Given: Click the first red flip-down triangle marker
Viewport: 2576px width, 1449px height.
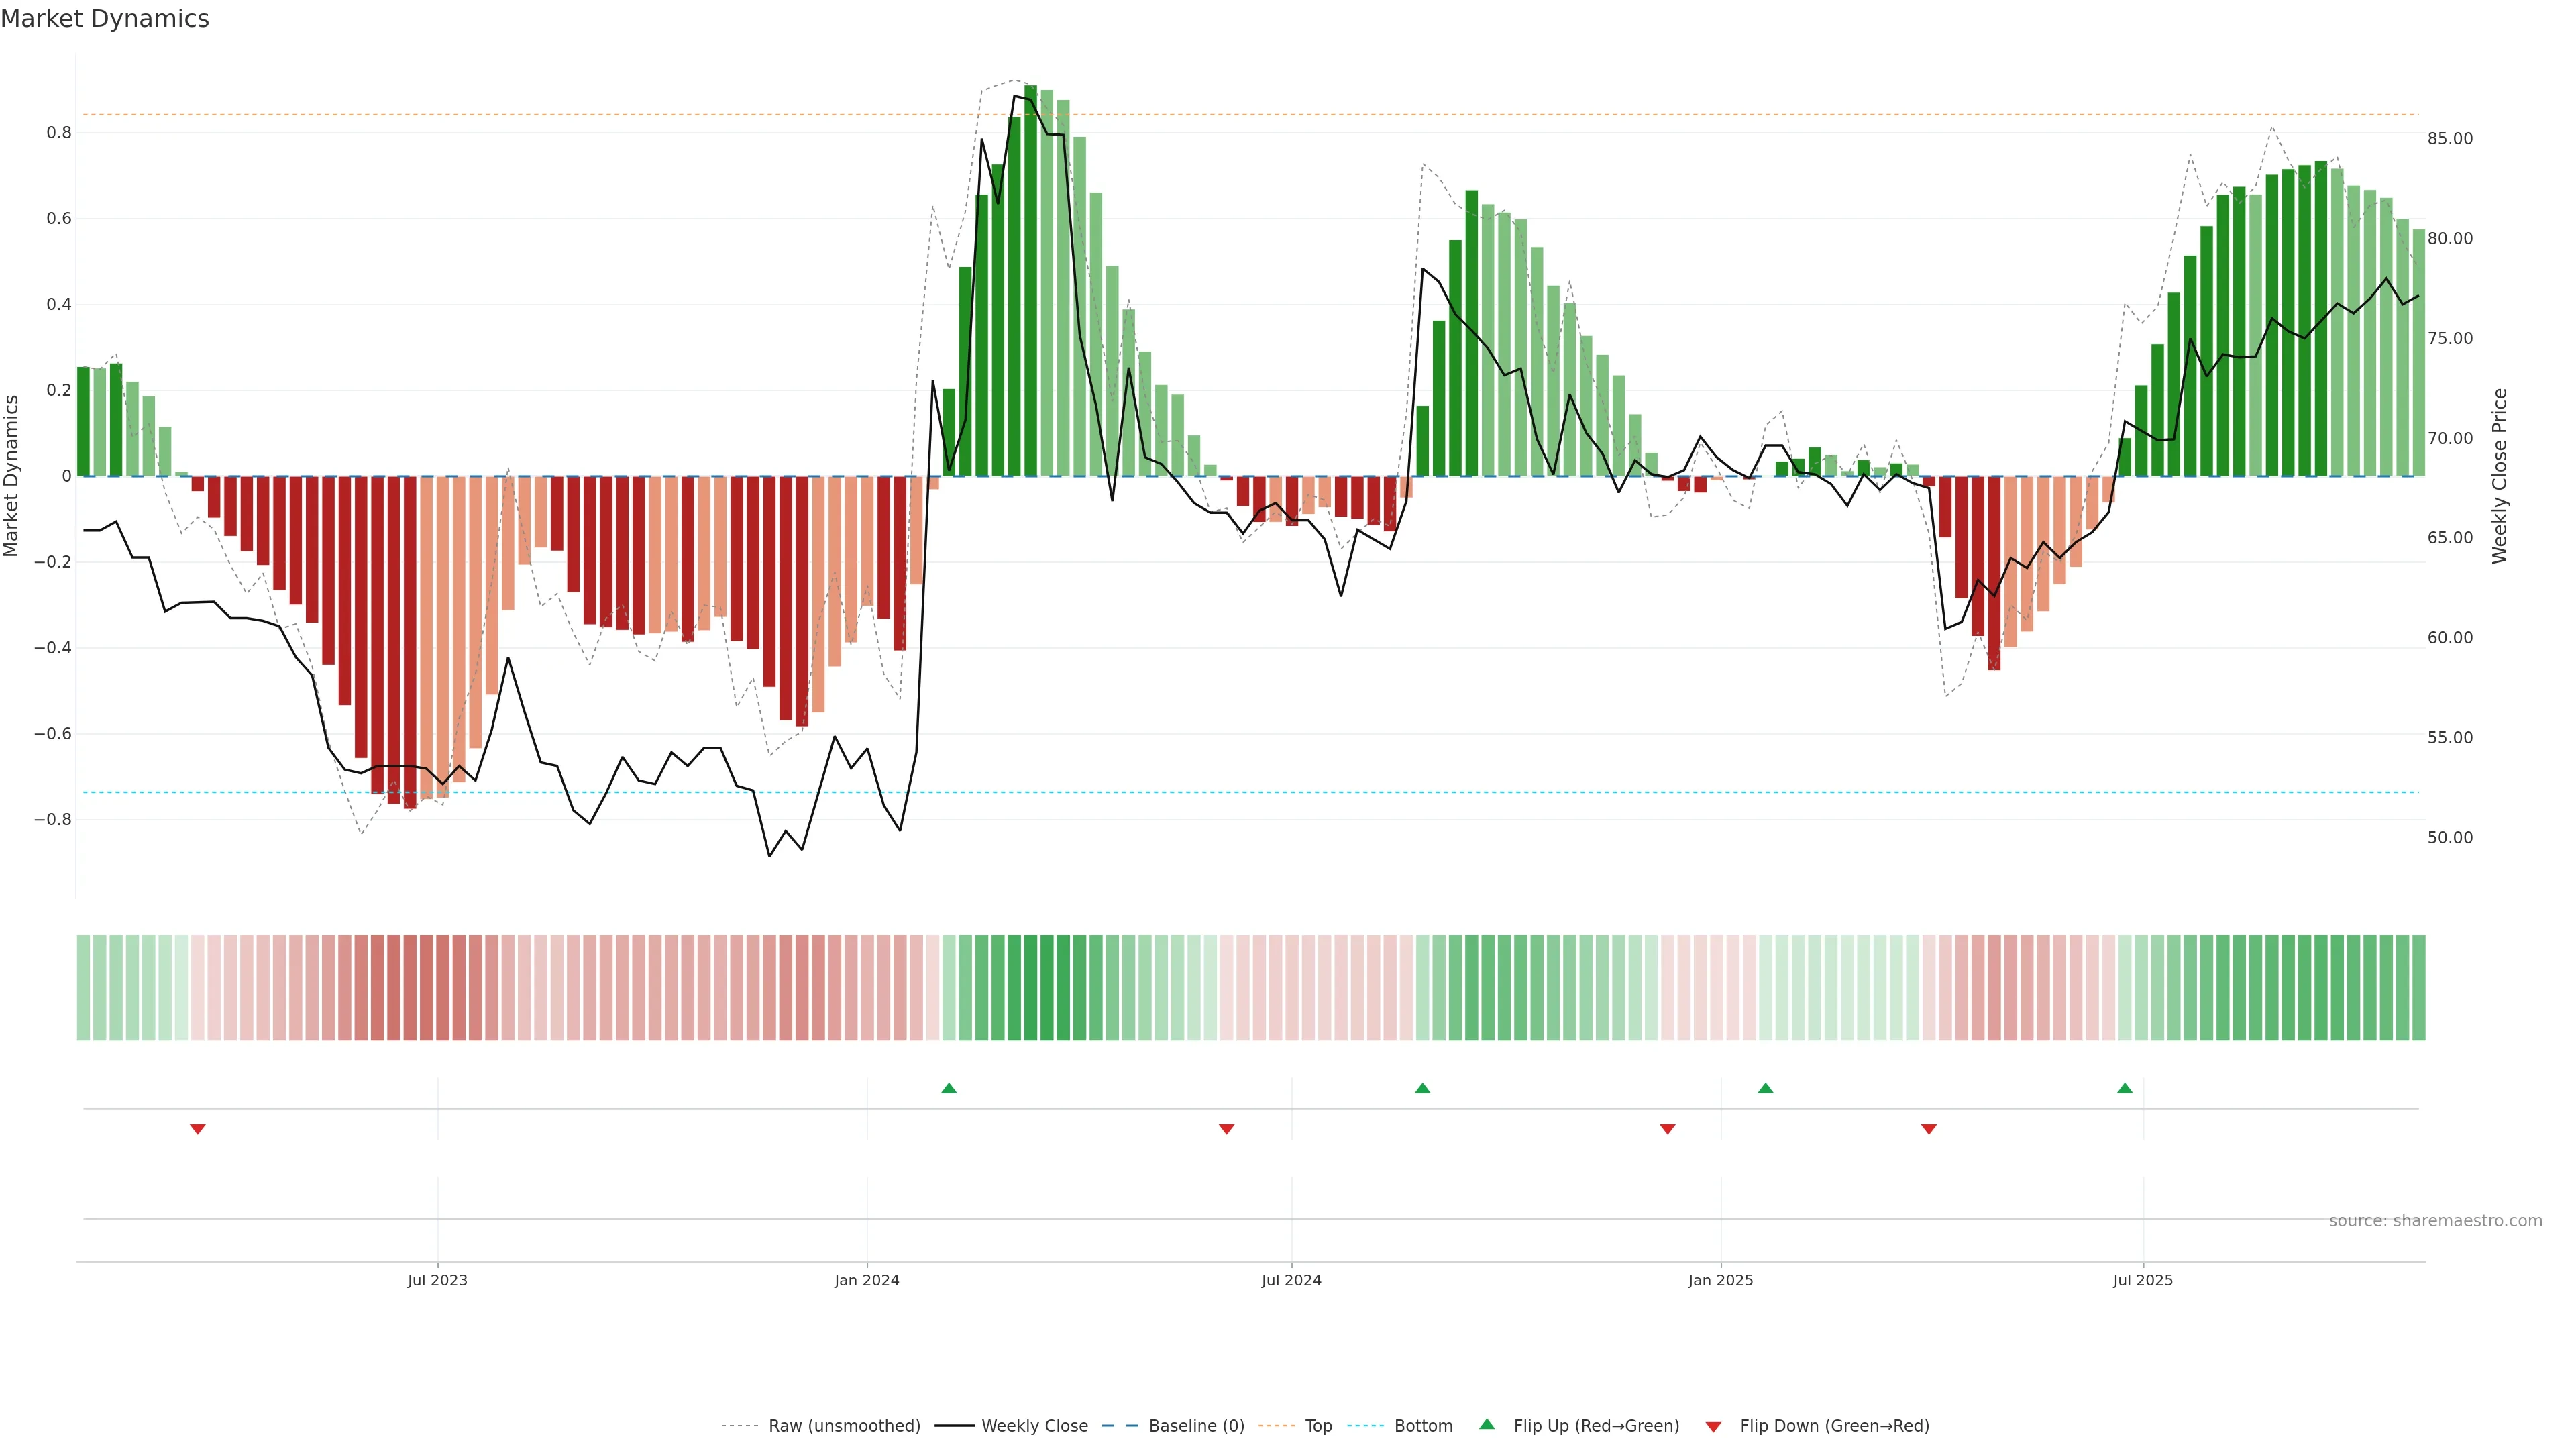Looking at the screenshot, I should pos(198,1129).
